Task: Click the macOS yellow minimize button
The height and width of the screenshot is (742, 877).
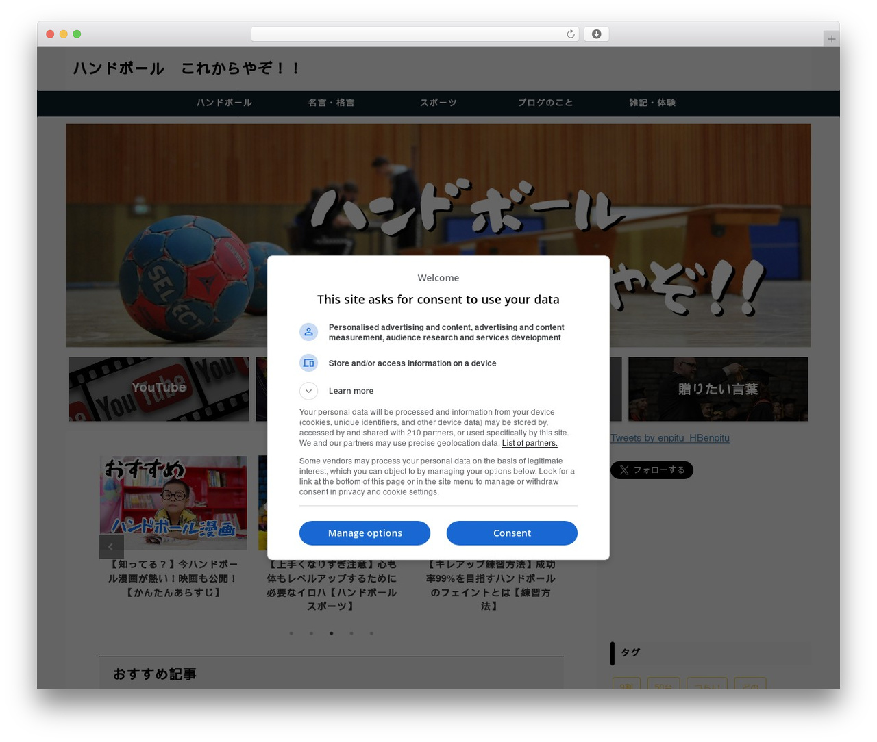Action: (64, 34)
